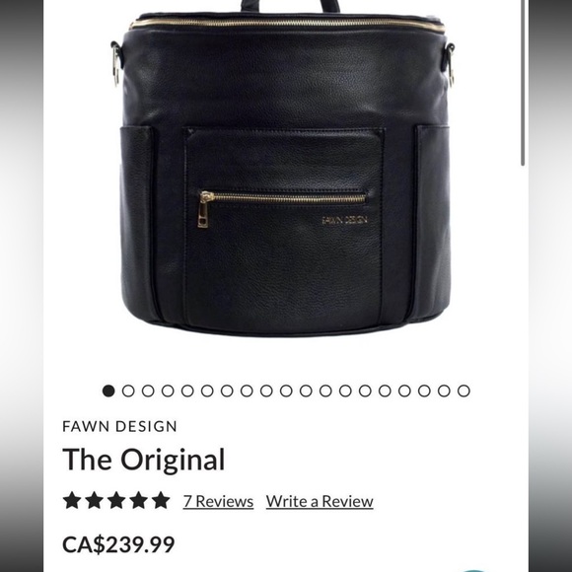Image resolution: width=572 pixels, height=572 pixels.
Task: Click the Write a Review link
Action: (x=320, y=501)
